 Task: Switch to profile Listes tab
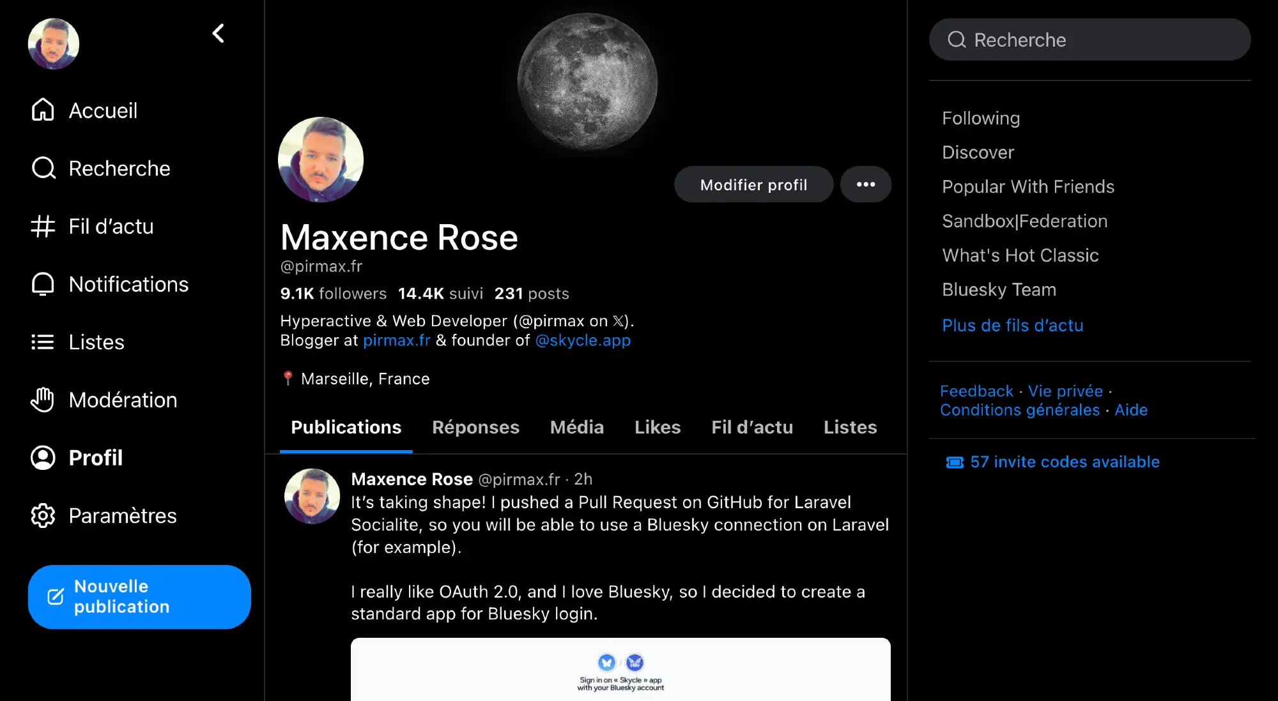click(851, 427)
